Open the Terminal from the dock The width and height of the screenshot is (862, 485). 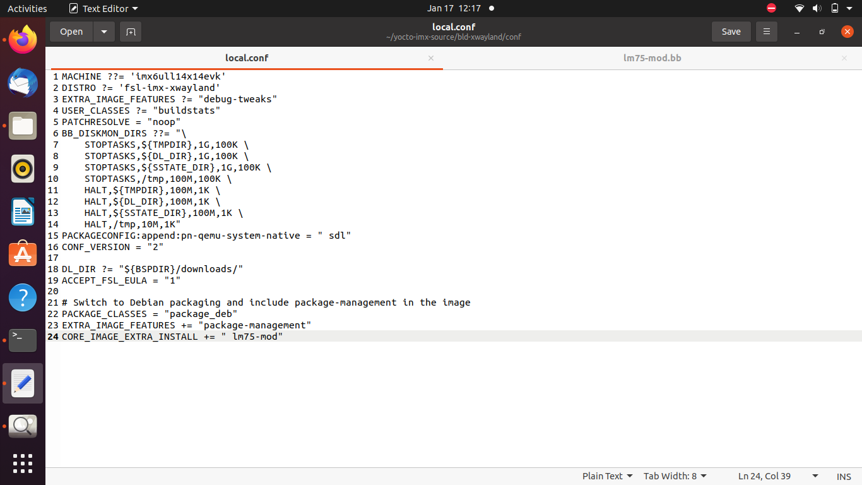(x=23, y=340)
